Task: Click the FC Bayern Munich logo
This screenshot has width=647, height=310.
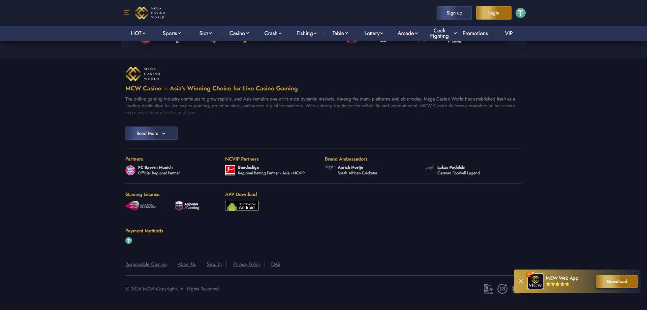Action: click(130, 170)
